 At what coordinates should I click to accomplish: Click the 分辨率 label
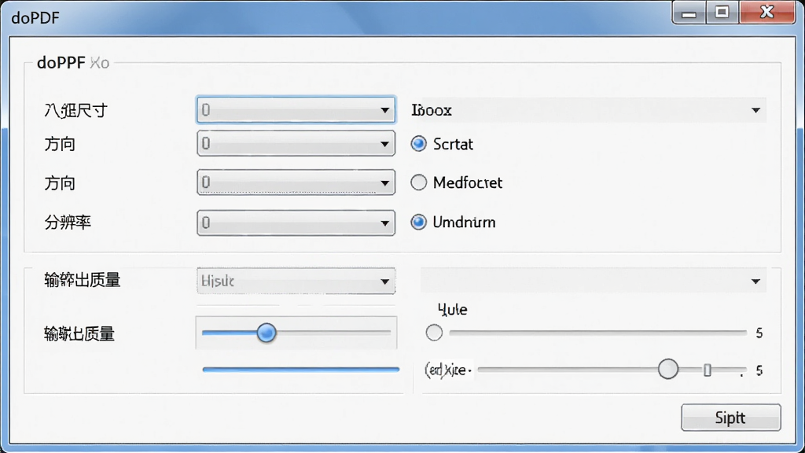point(68,223)
